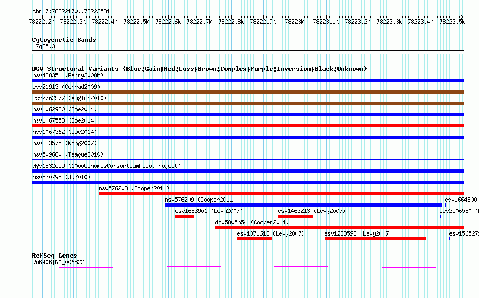Click the nsv428351 (Perry2008b) variant label
The width and height of the screenshot is (479, 298).
pyautogui.click(x=68, y=75)
